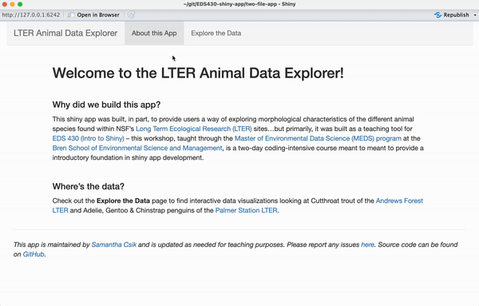Open the MEDS program link
The height and width of the screenshot is (306, 479).
318,138
